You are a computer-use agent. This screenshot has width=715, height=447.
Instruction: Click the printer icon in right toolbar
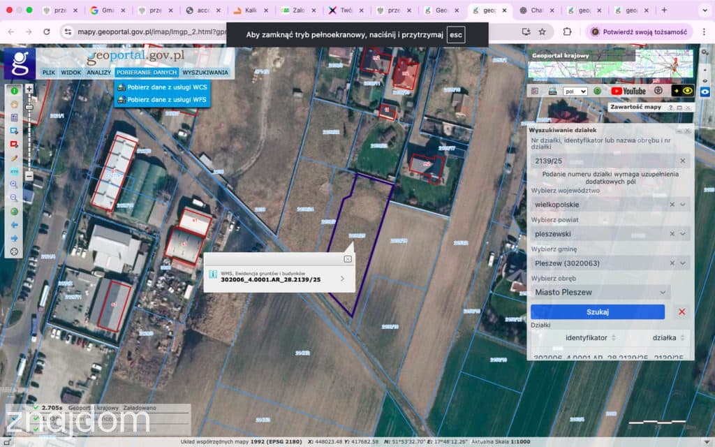(x=552, y=91)
